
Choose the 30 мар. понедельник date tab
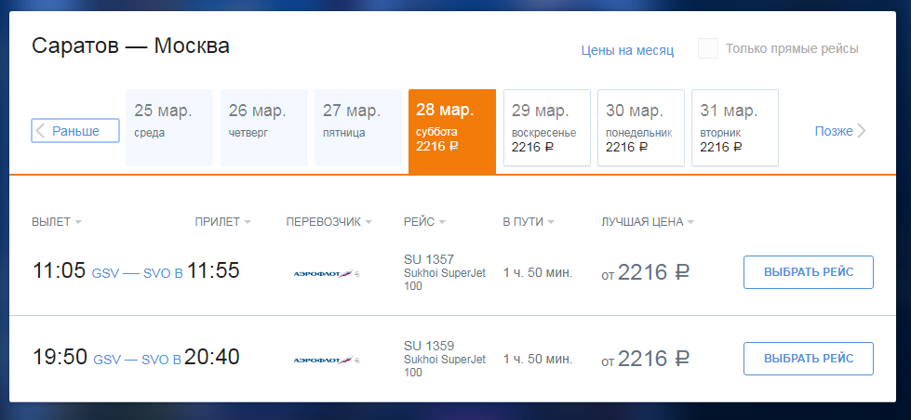tap(641, 127)
